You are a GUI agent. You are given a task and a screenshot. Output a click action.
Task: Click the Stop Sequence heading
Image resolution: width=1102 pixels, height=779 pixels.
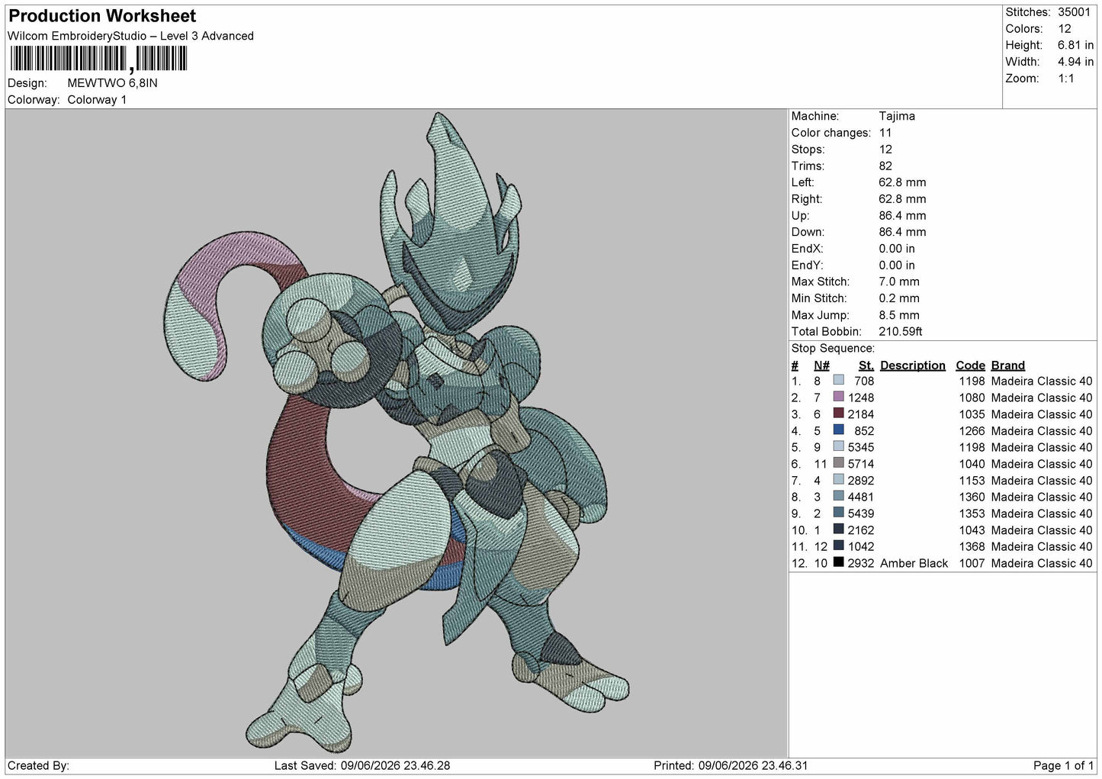[x=833, y=349]
